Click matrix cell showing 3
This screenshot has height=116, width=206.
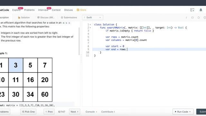coord(16,65)
